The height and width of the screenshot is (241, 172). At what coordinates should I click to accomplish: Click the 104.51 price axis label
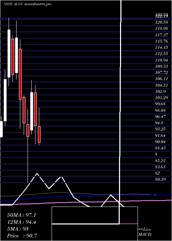[x=161, y=85]
